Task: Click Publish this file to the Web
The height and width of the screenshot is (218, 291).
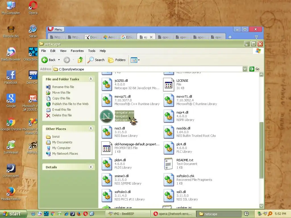Action: 70,104
